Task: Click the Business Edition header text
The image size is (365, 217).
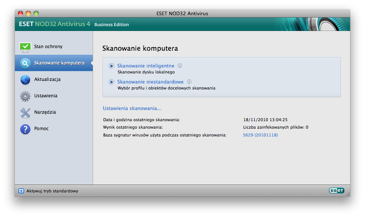Action: [111, 25]
